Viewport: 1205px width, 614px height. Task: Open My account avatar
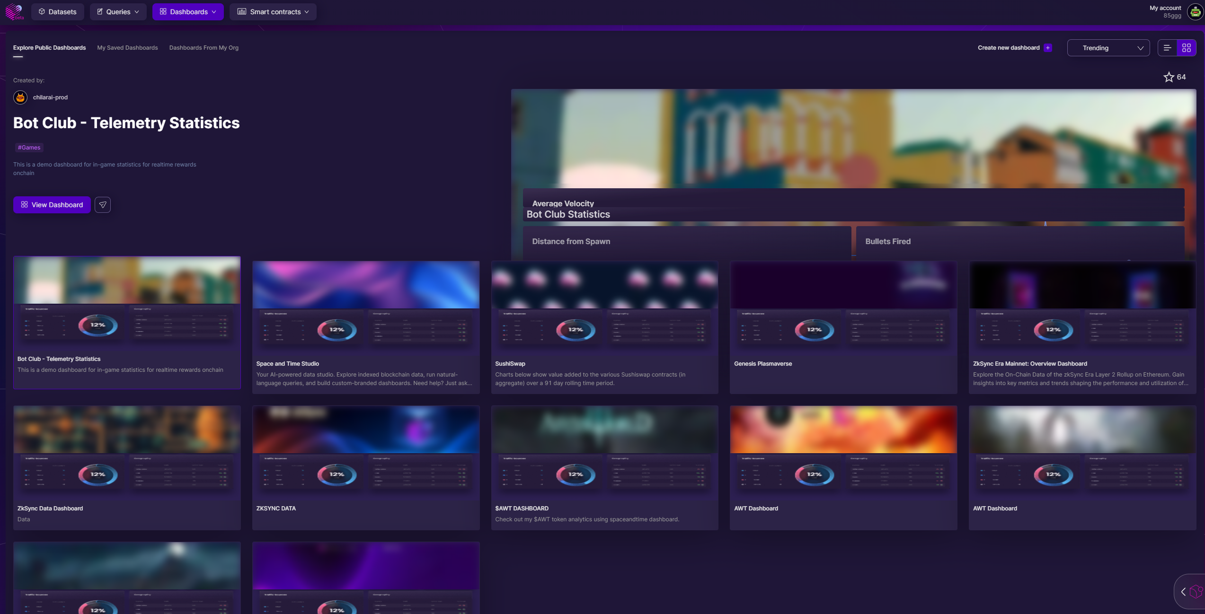click(1195, 12)
